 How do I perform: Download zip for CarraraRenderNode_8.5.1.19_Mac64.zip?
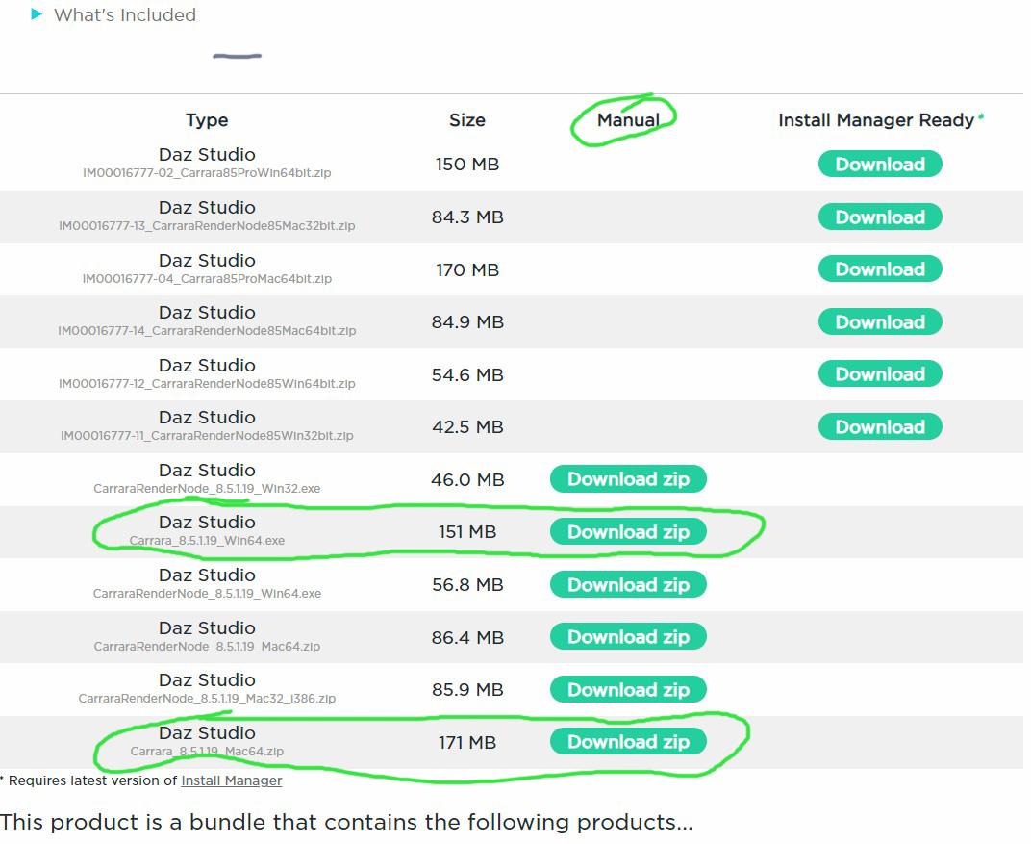(628, 637)
